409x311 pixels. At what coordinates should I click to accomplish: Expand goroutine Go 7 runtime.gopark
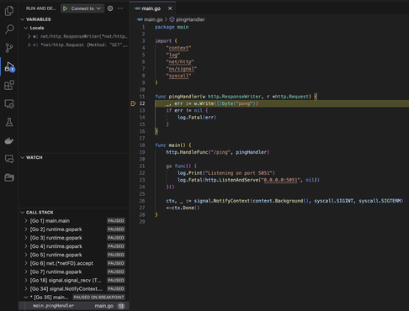point(26,271)
